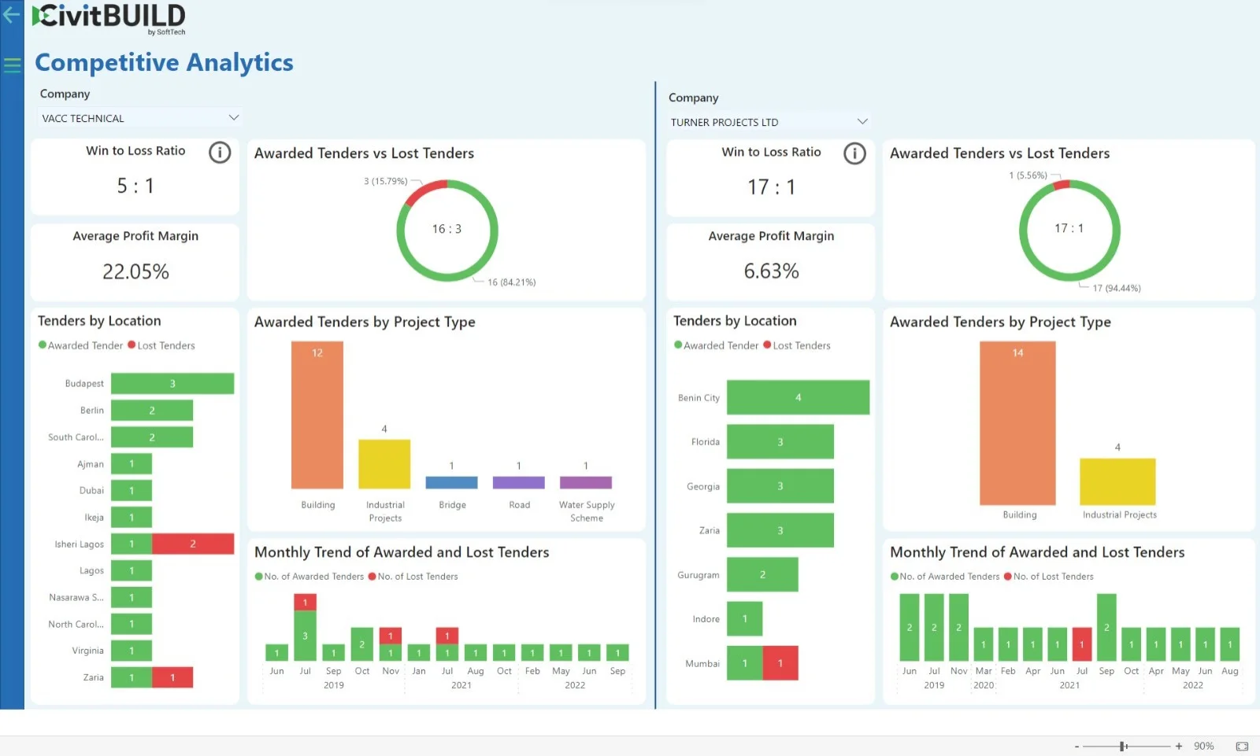The image size is (1260, 756).
Task: Show Win to Loss Ratio info for TURNER PROJECTS
Action: (x=854, y=153)
